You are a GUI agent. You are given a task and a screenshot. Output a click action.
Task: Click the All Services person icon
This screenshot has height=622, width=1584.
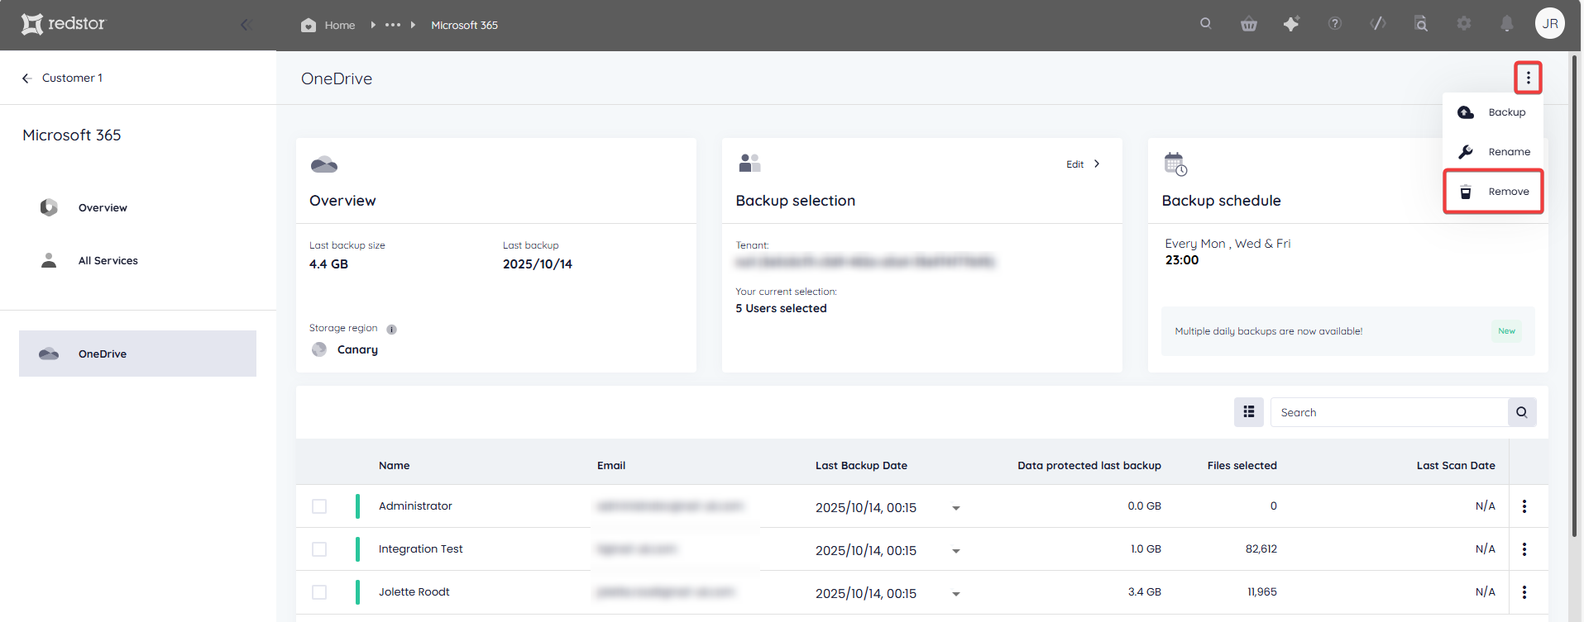click(49, 260)
